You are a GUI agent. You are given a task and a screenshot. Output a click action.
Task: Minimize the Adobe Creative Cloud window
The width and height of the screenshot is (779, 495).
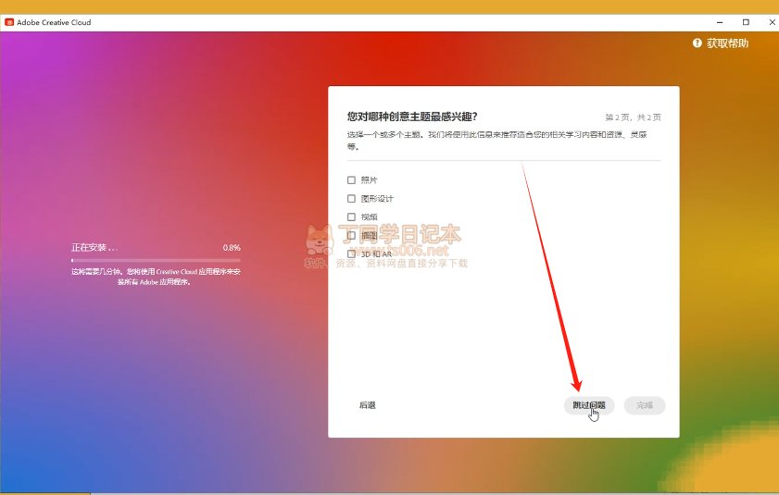click(720, 22)
